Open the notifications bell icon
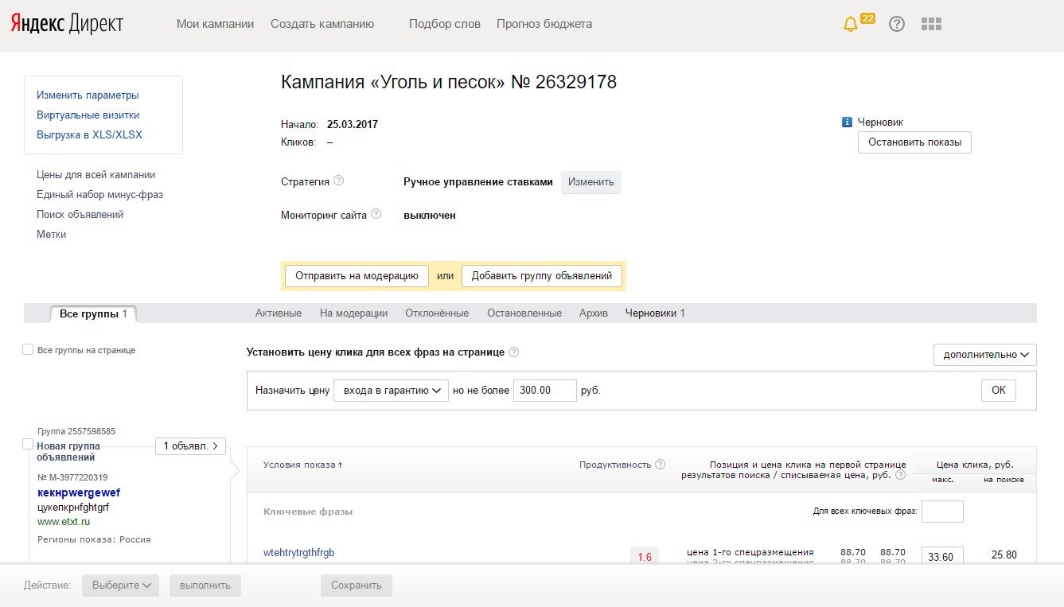 coord(851,24)
